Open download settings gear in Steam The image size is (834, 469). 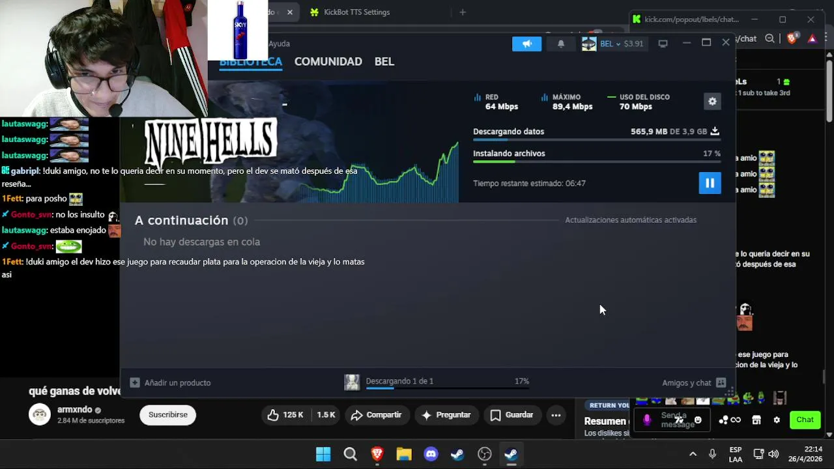[x=712, y=101]
